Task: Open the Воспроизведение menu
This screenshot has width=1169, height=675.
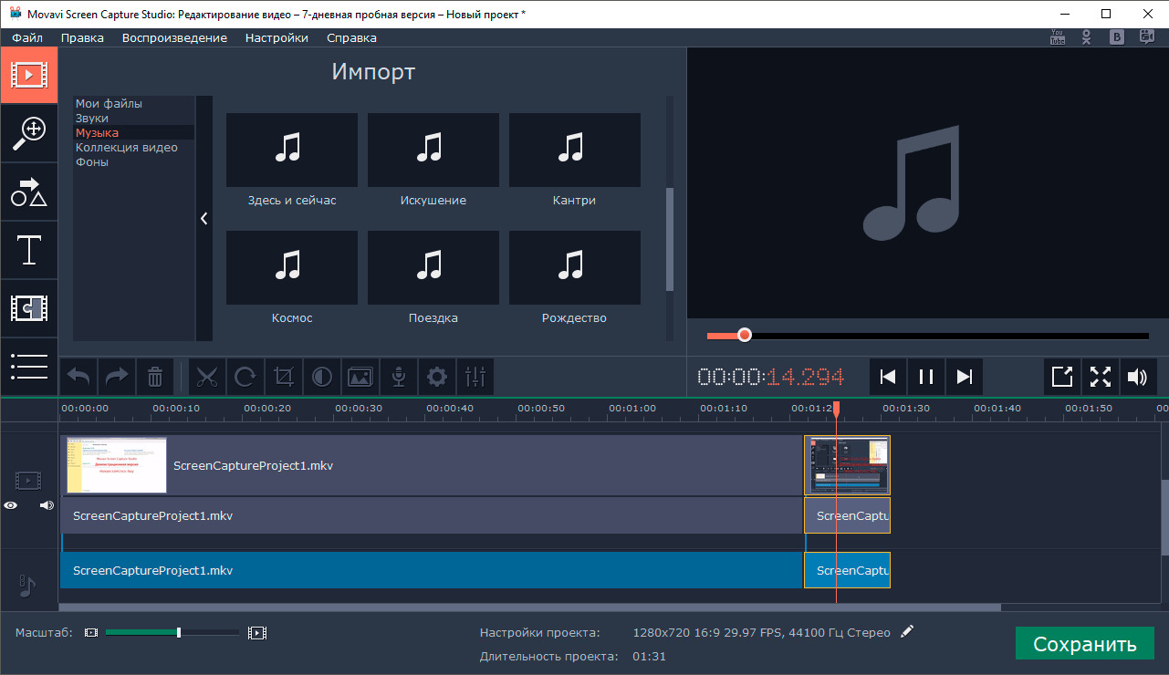Action: point(174,37)
